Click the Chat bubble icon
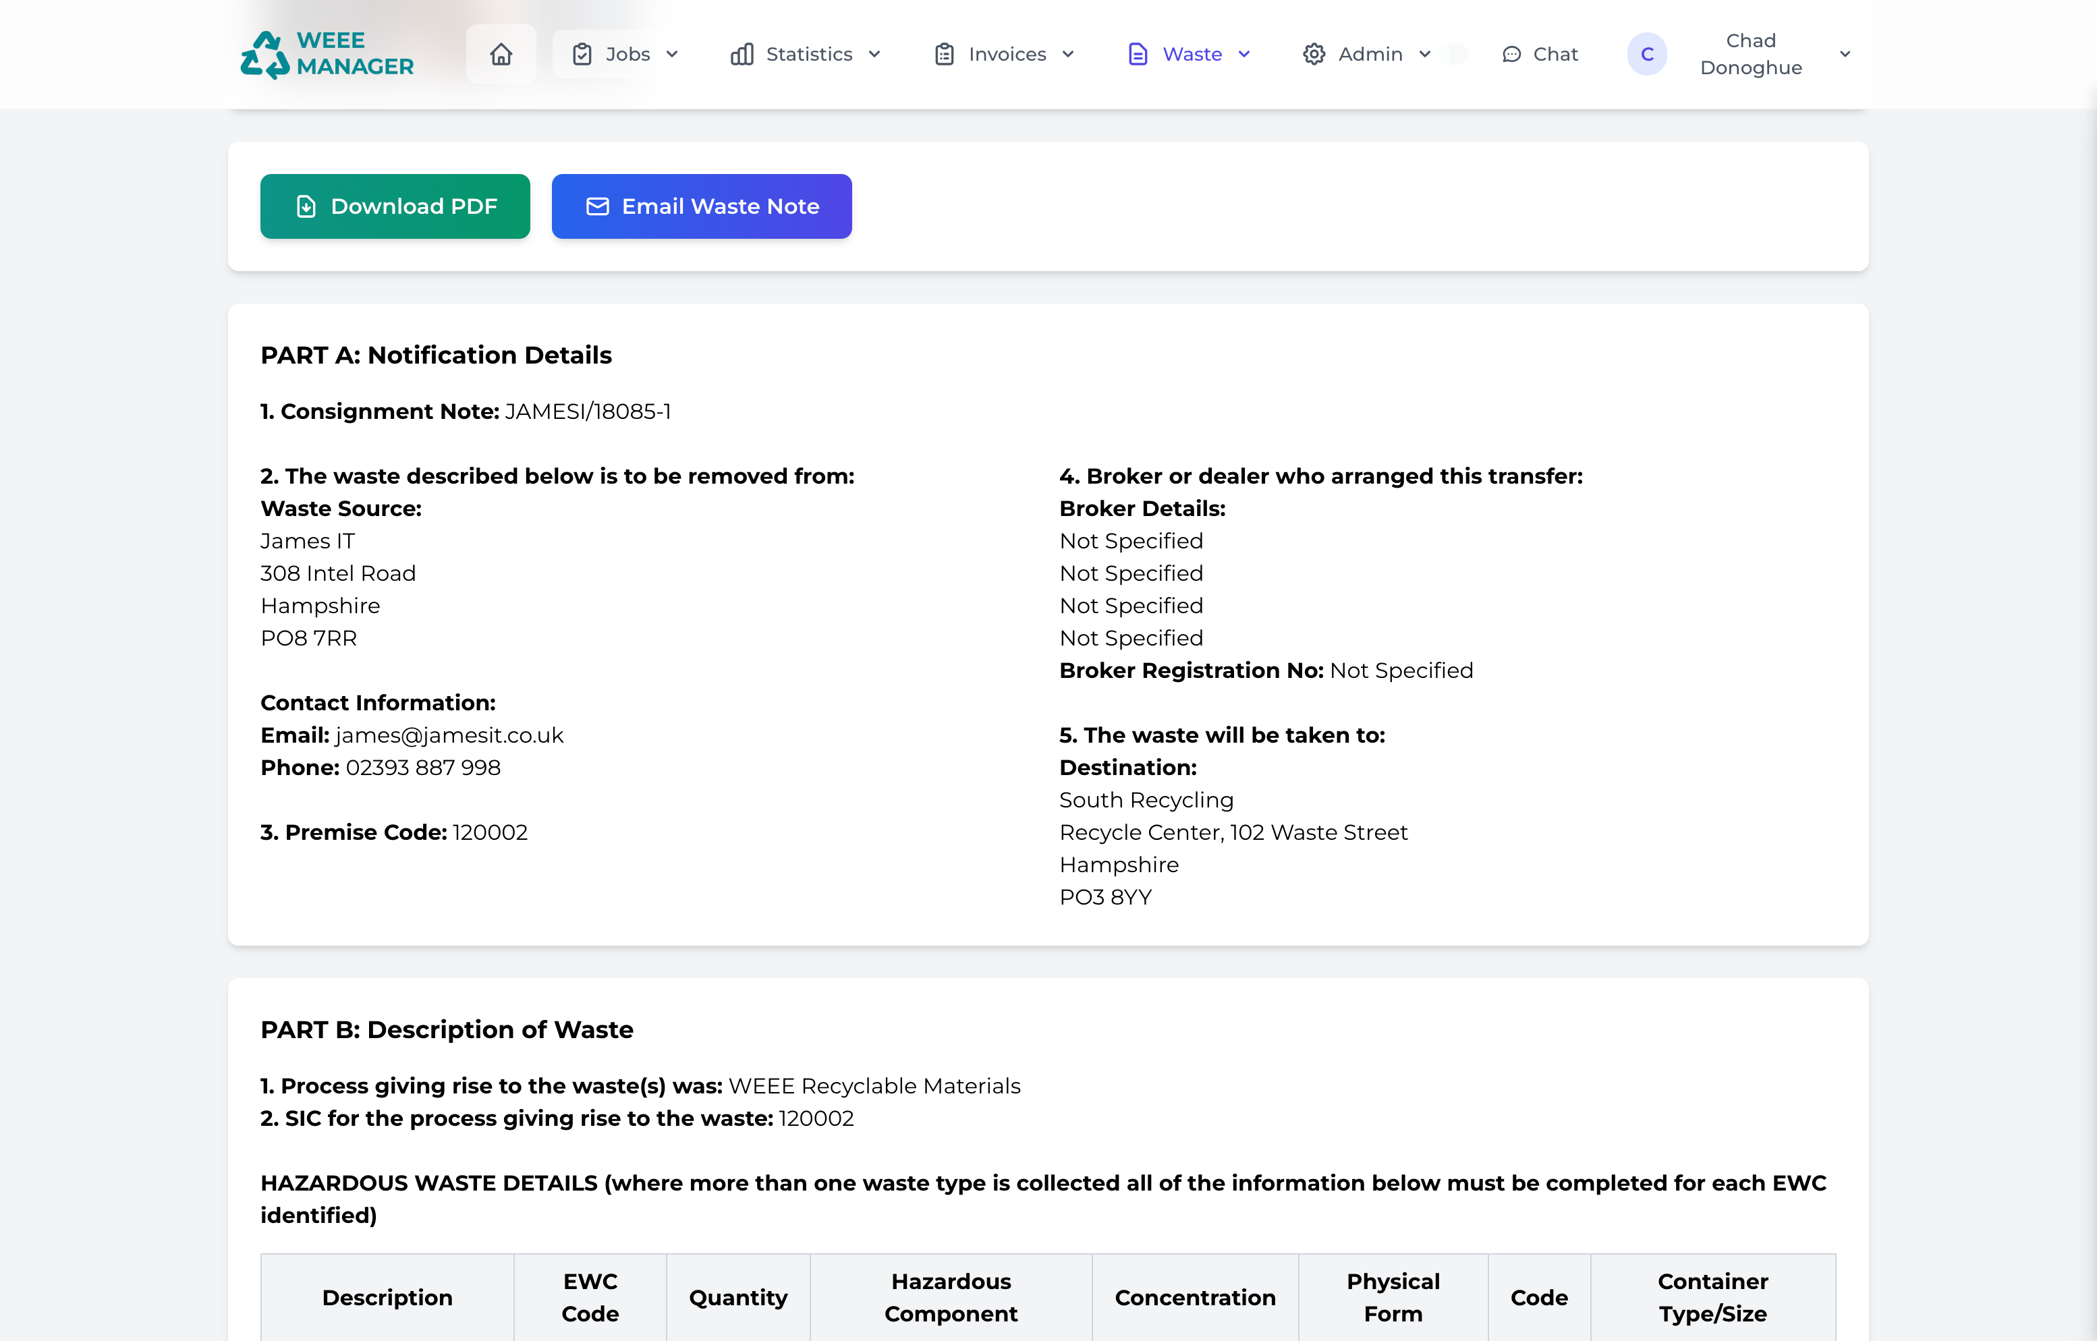This screenshot has height=1341, width=2097. tap(1512, 54)
